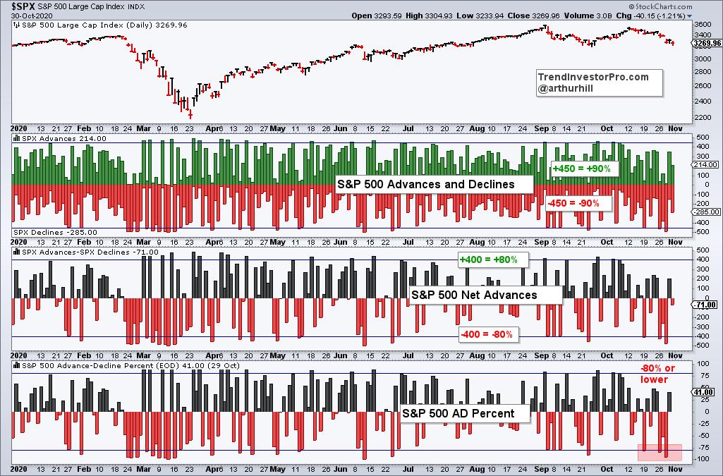Click the AD Percent panel legend icon
Viewport: 723px width, 476px height.
click(16, 365)
